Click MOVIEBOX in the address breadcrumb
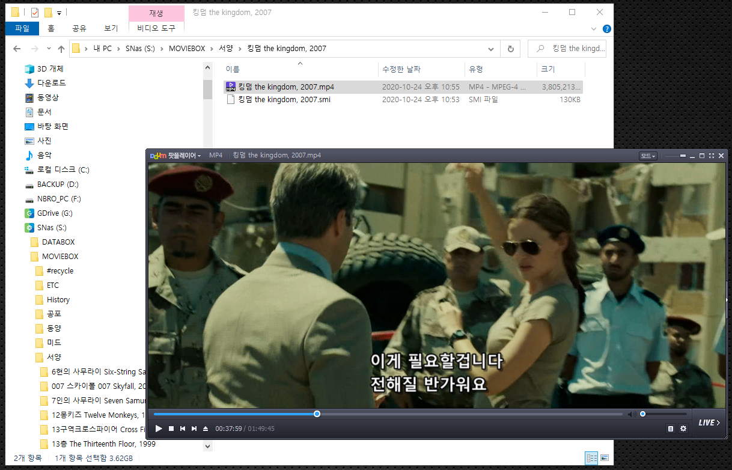This screenshot has height=470, width=732. [188, 49]
